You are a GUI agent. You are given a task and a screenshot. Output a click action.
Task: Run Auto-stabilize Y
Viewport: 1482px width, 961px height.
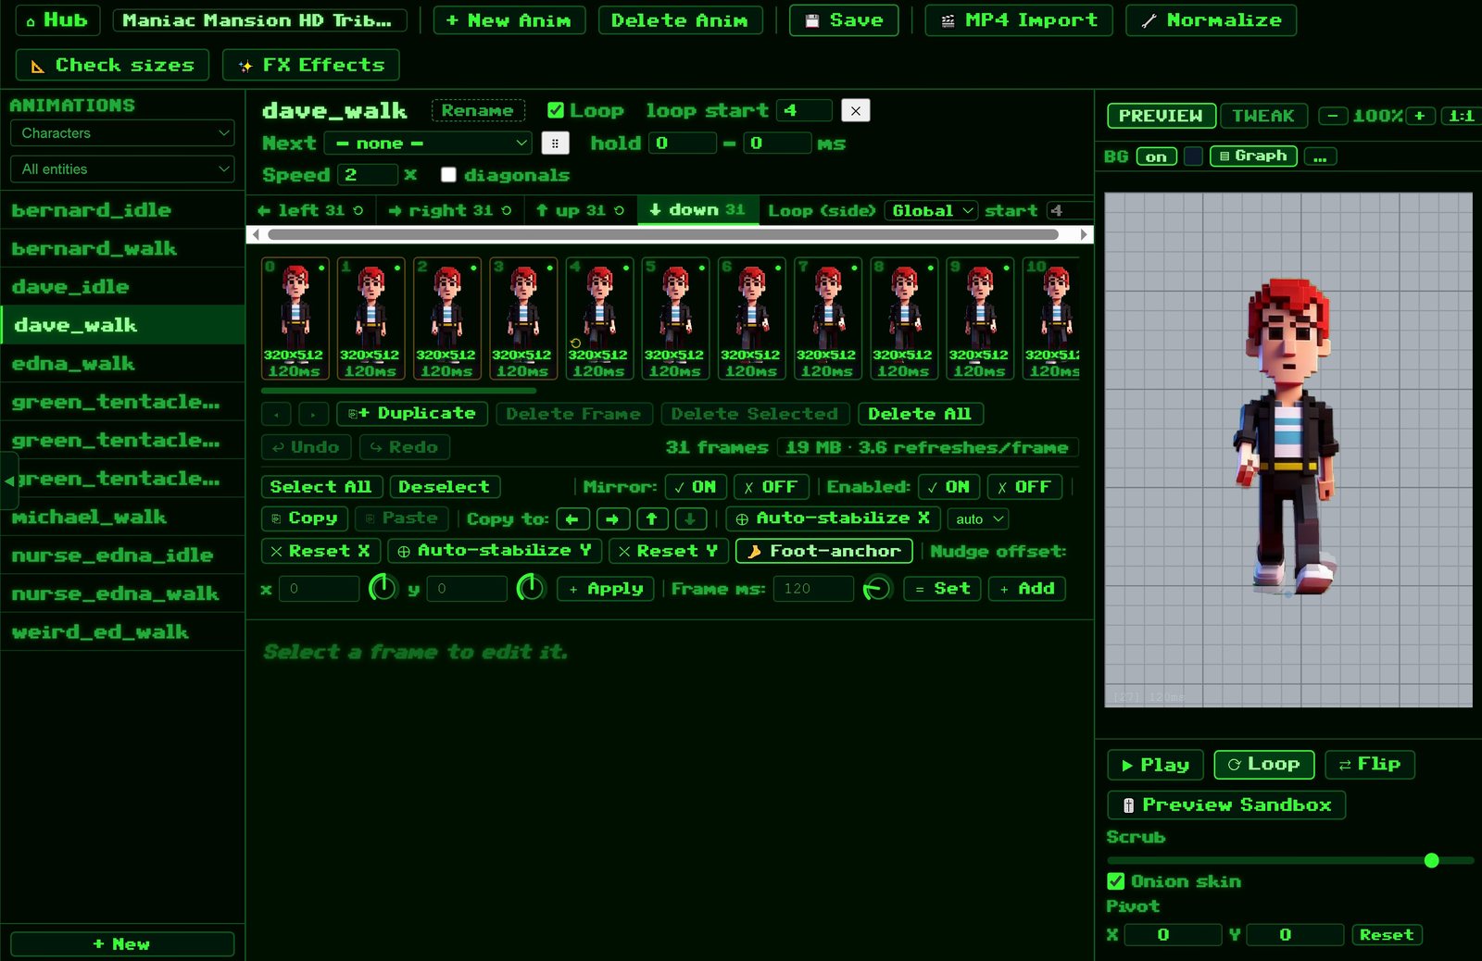point(496,551)
